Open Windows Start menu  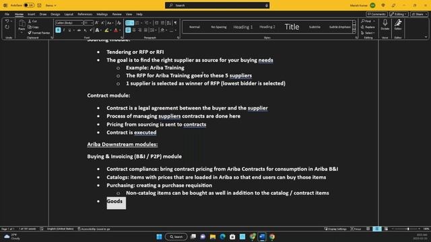click(159, 237)
